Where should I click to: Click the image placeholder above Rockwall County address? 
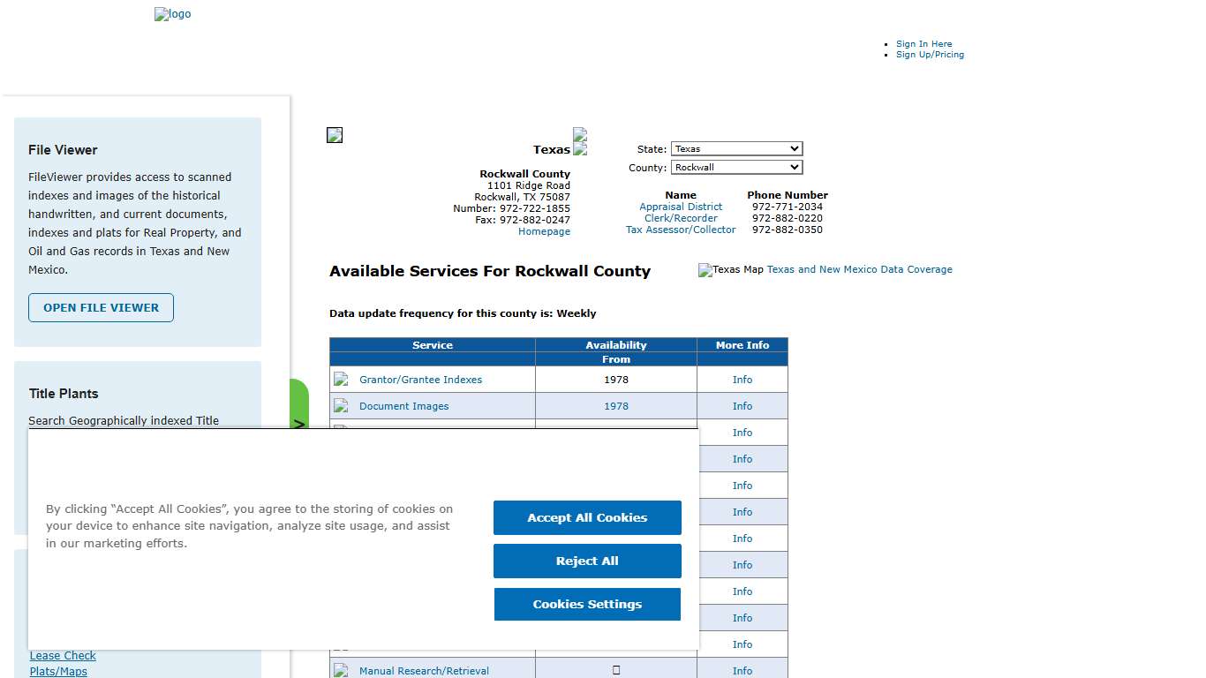pyautogui.click(x=334, y=134)
